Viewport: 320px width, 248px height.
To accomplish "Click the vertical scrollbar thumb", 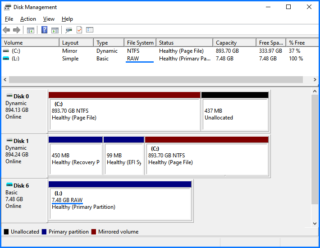I will [315, 149].
